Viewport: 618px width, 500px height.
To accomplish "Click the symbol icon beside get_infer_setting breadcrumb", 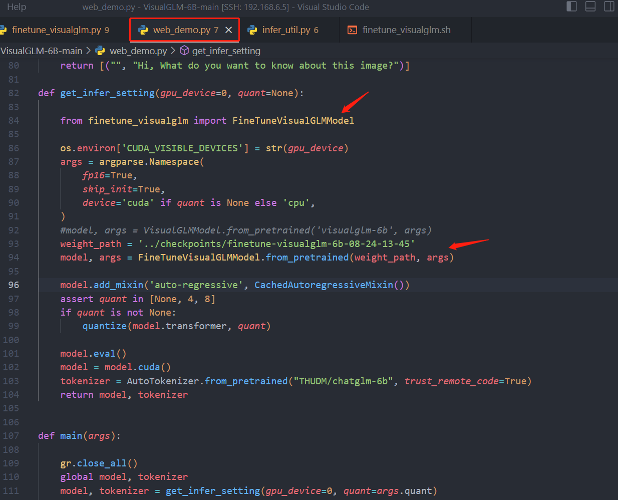I will [184, 51].
